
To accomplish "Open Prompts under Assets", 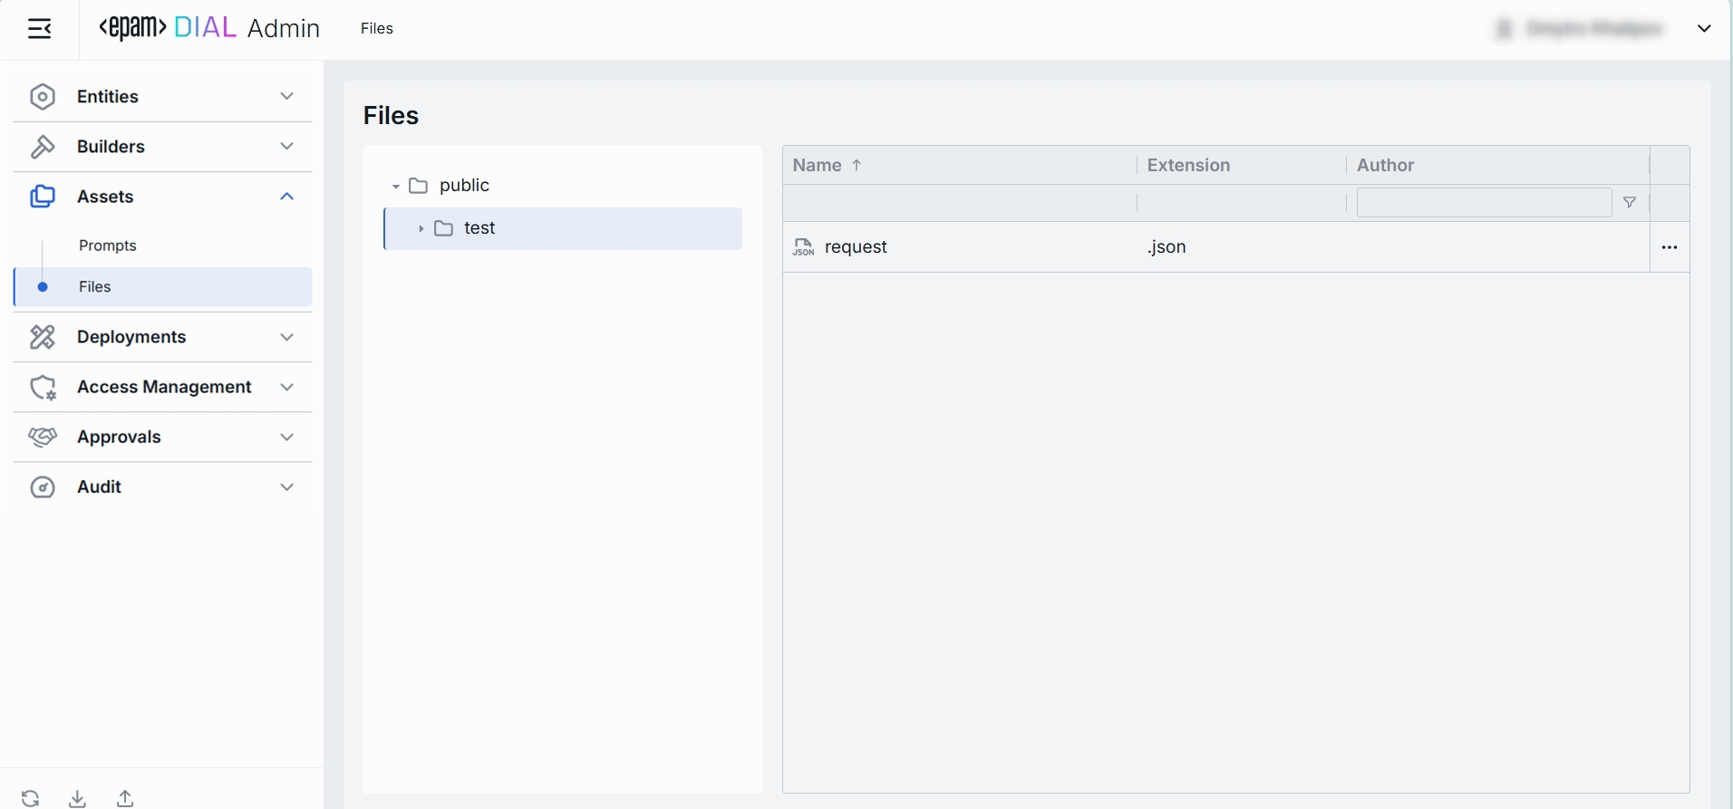I will tap(108, 246).
